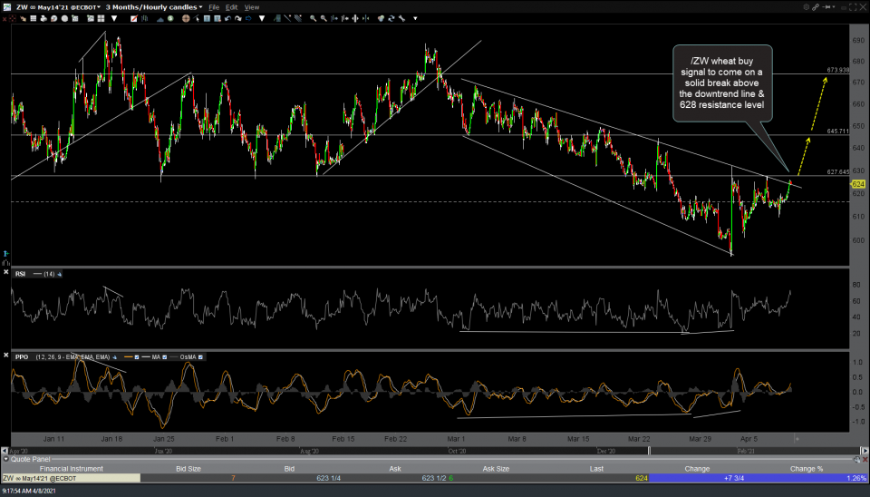Open the File menu
Screen dimensions: 870x497
coord(214,6)
